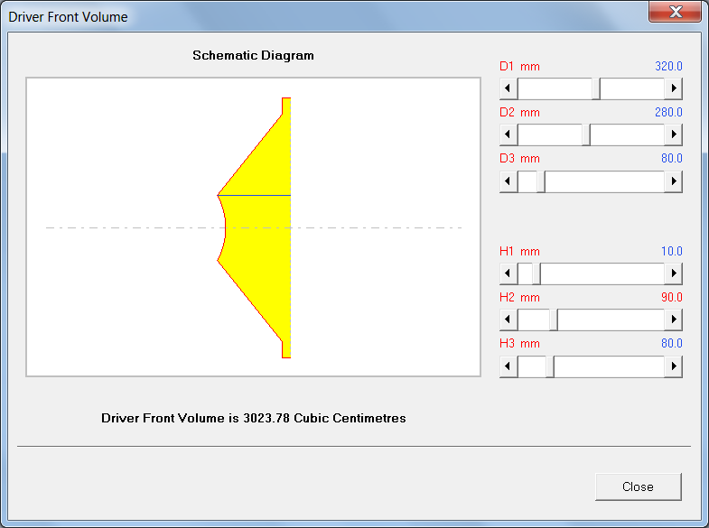Screen dimensions: 709x528
Task: Click the D2 value 280.0
Action: pyautogui.click(x=668, y=113)
